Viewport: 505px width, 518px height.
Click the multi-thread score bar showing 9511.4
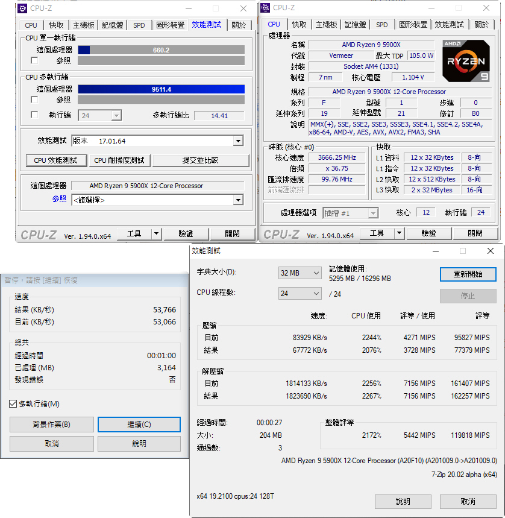162,89
